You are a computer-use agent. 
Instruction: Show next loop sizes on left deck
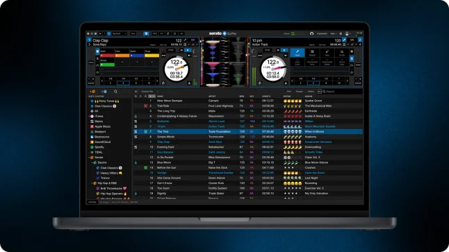pyautogui.click(x=157, y=81)
